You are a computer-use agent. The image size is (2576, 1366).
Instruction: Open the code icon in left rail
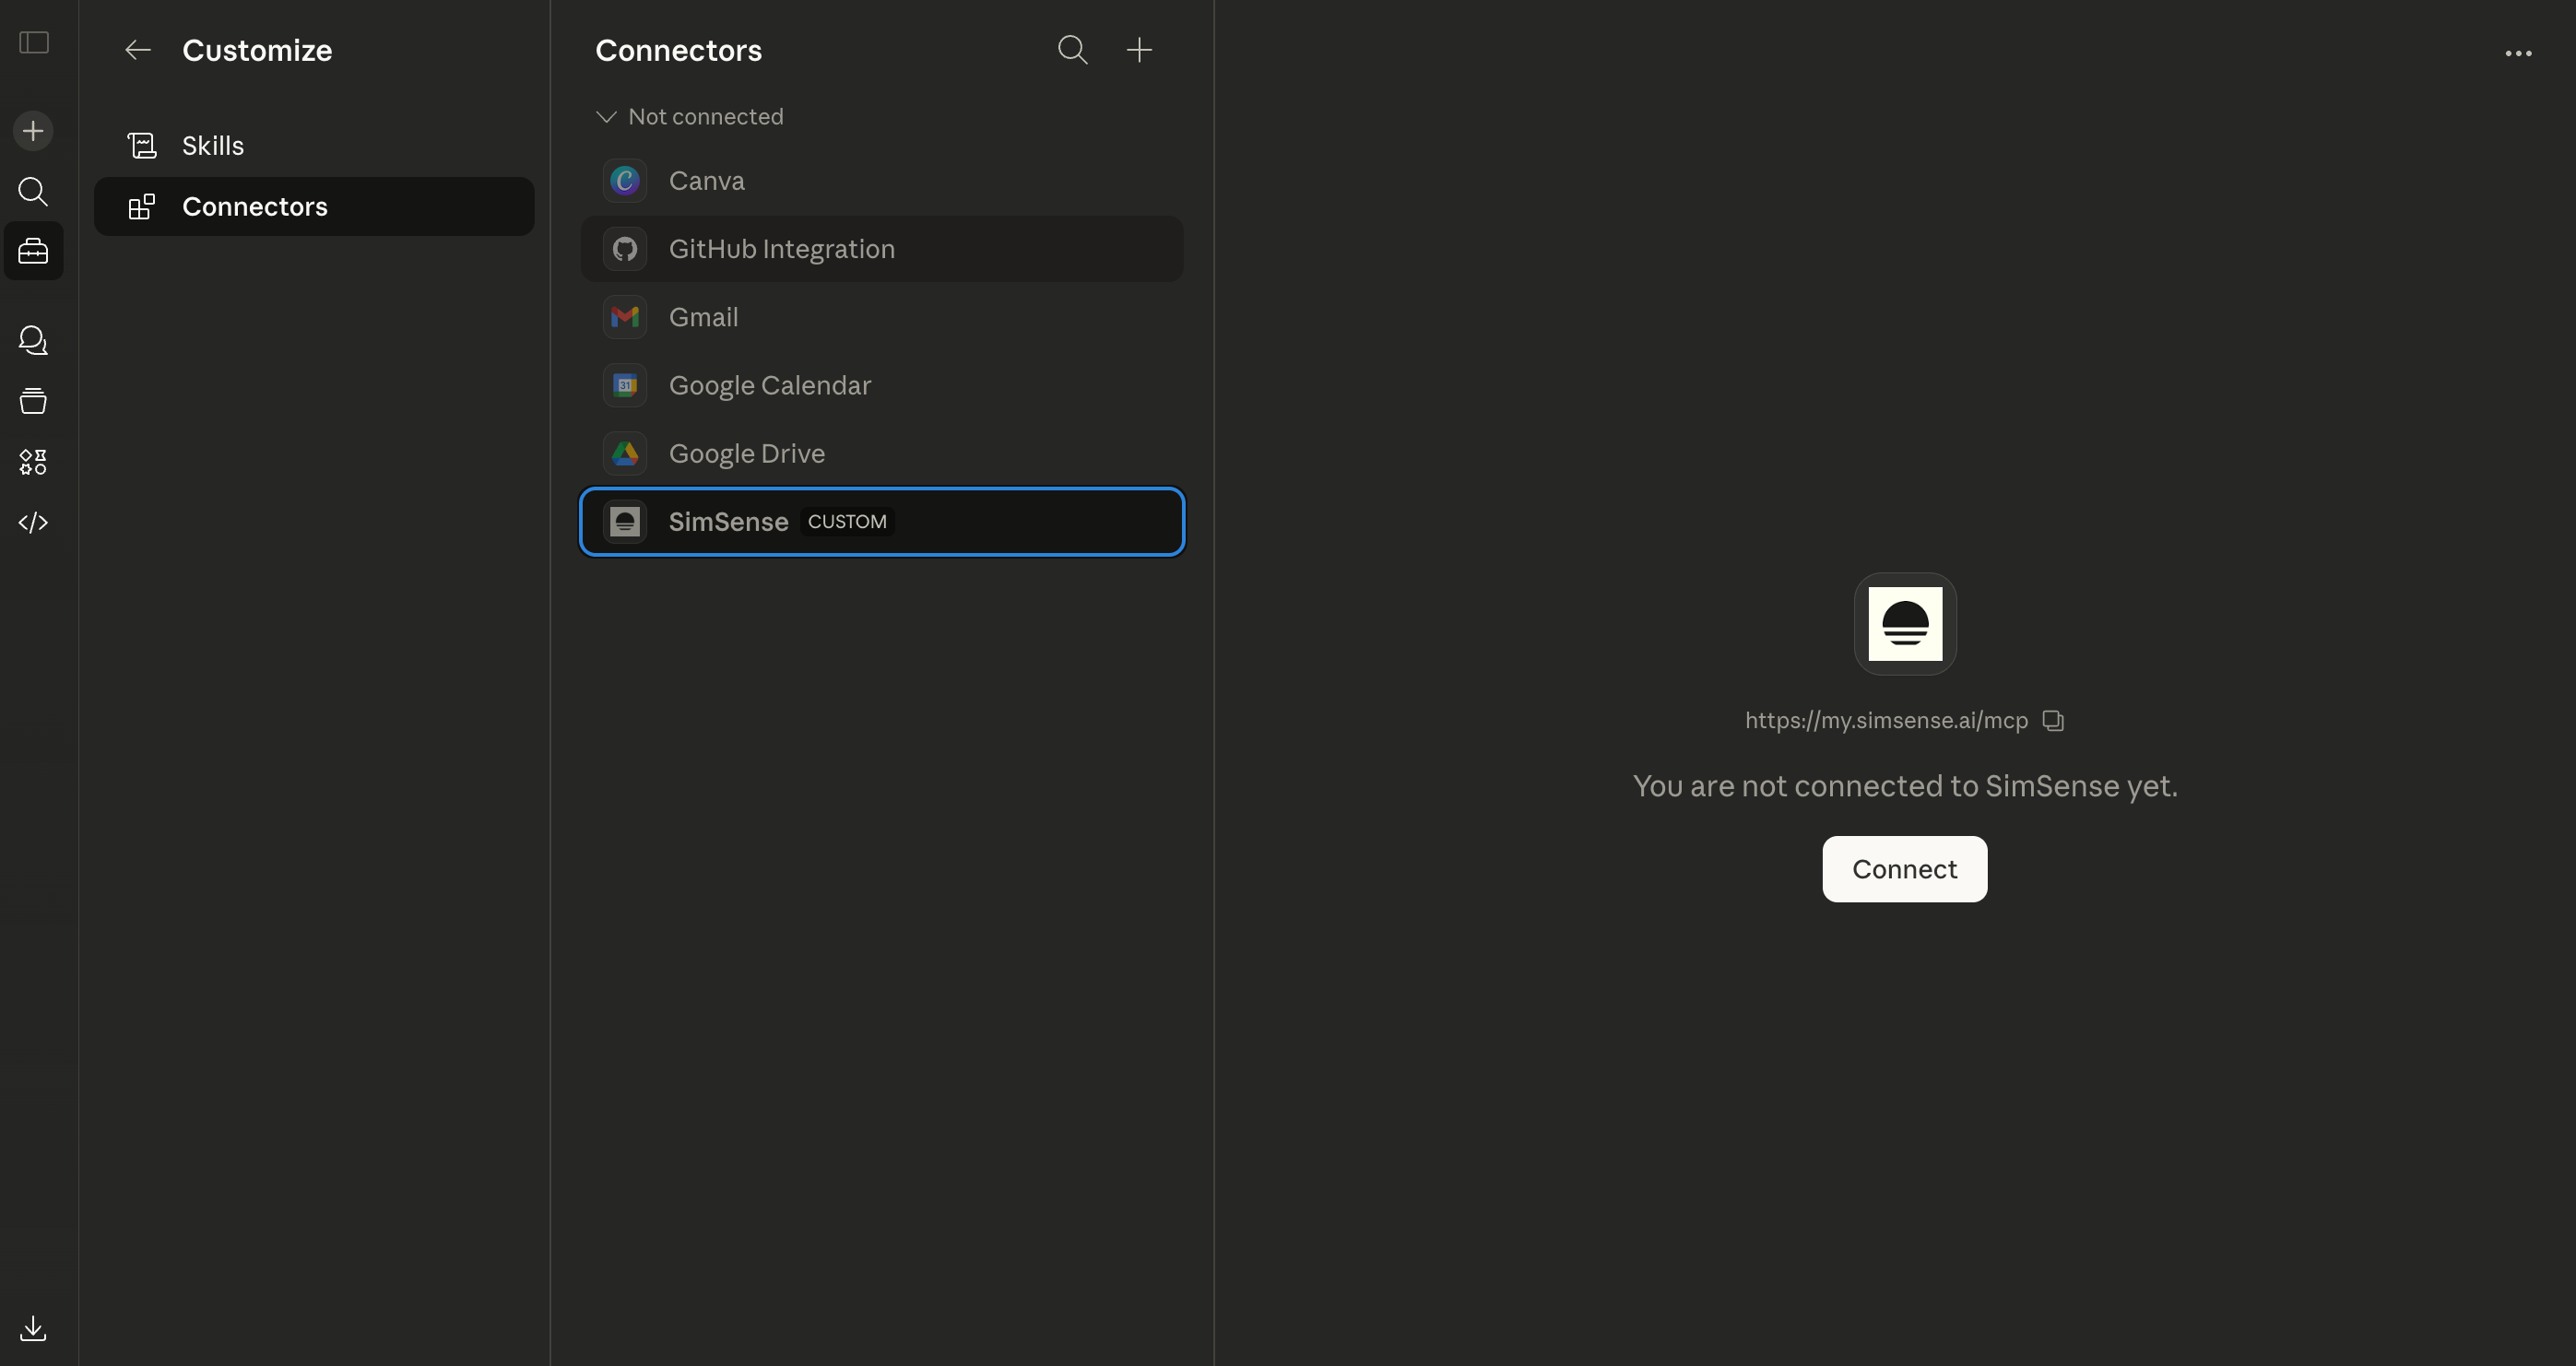[x=33, y=522]
